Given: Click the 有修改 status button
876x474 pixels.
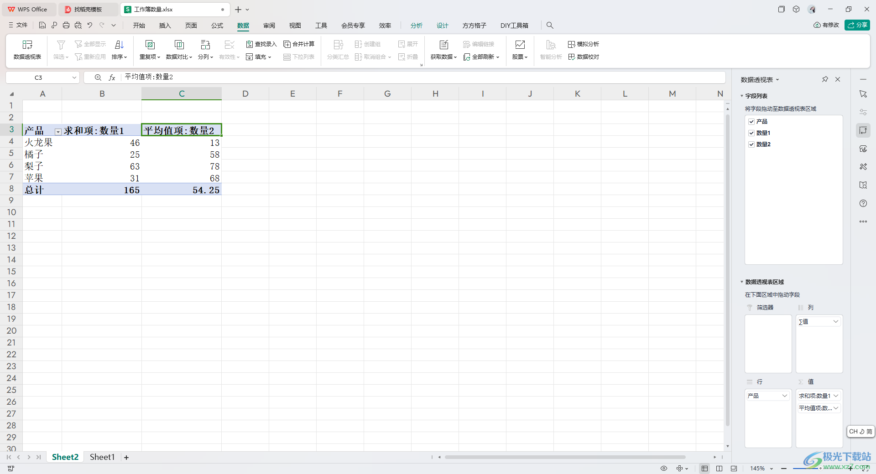Looking at the screenshot, I should 826,25.
